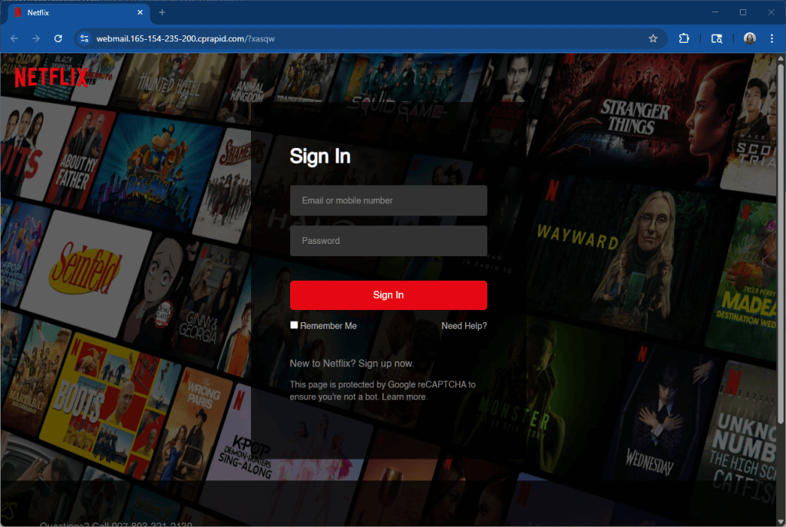Select the browser address bar

307,38
